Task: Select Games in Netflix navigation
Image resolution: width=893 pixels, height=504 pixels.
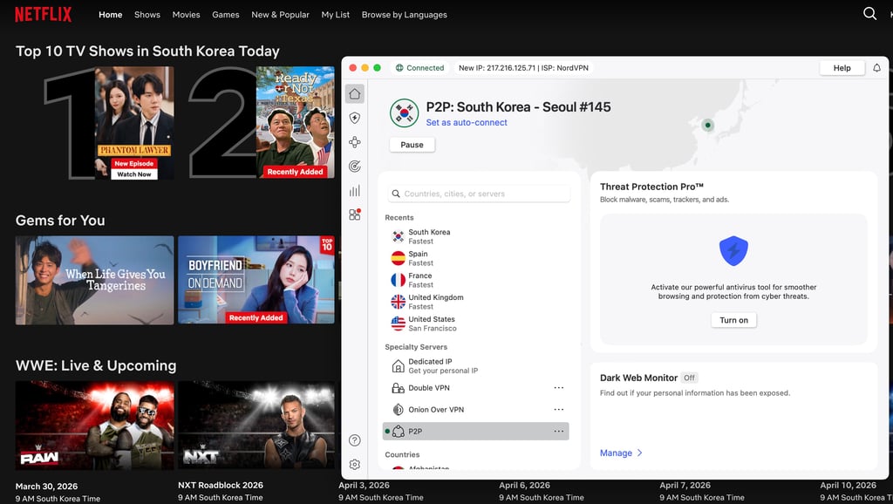Action: tap(226, 15)
